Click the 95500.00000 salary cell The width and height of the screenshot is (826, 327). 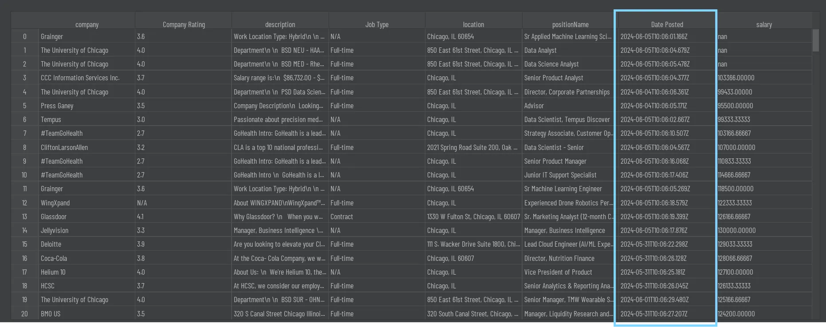tap(764, 106)
